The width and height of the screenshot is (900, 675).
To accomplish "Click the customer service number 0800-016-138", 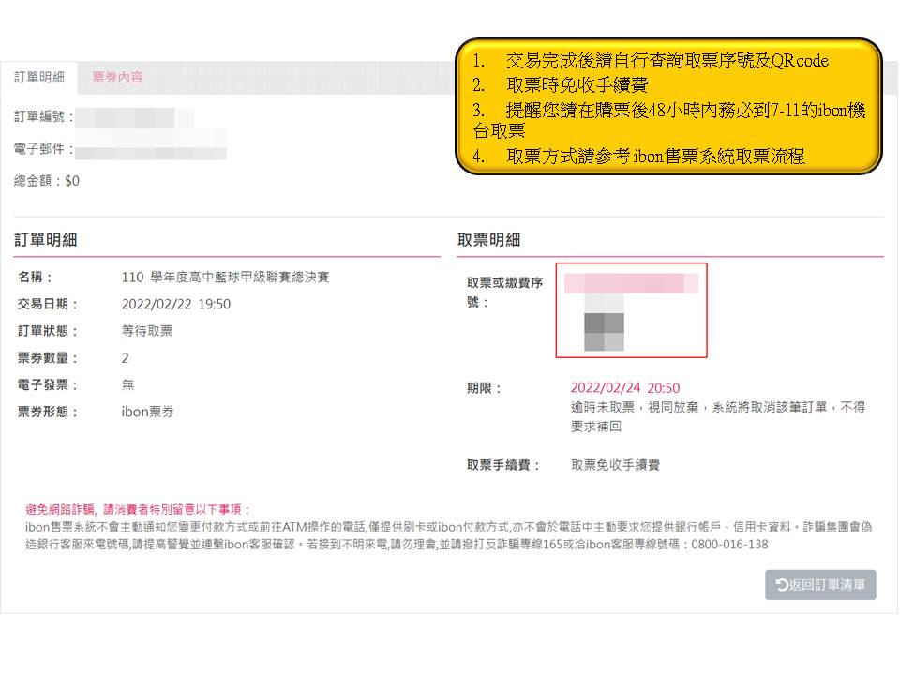I will point(729,545).
